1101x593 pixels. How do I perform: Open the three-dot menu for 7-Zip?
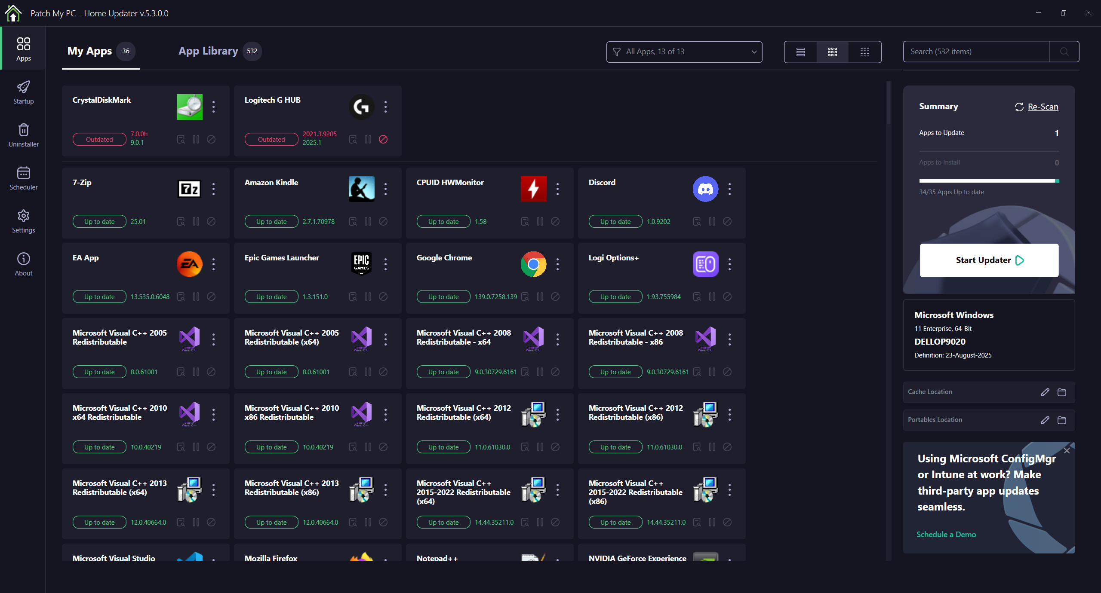click(213, 189)
